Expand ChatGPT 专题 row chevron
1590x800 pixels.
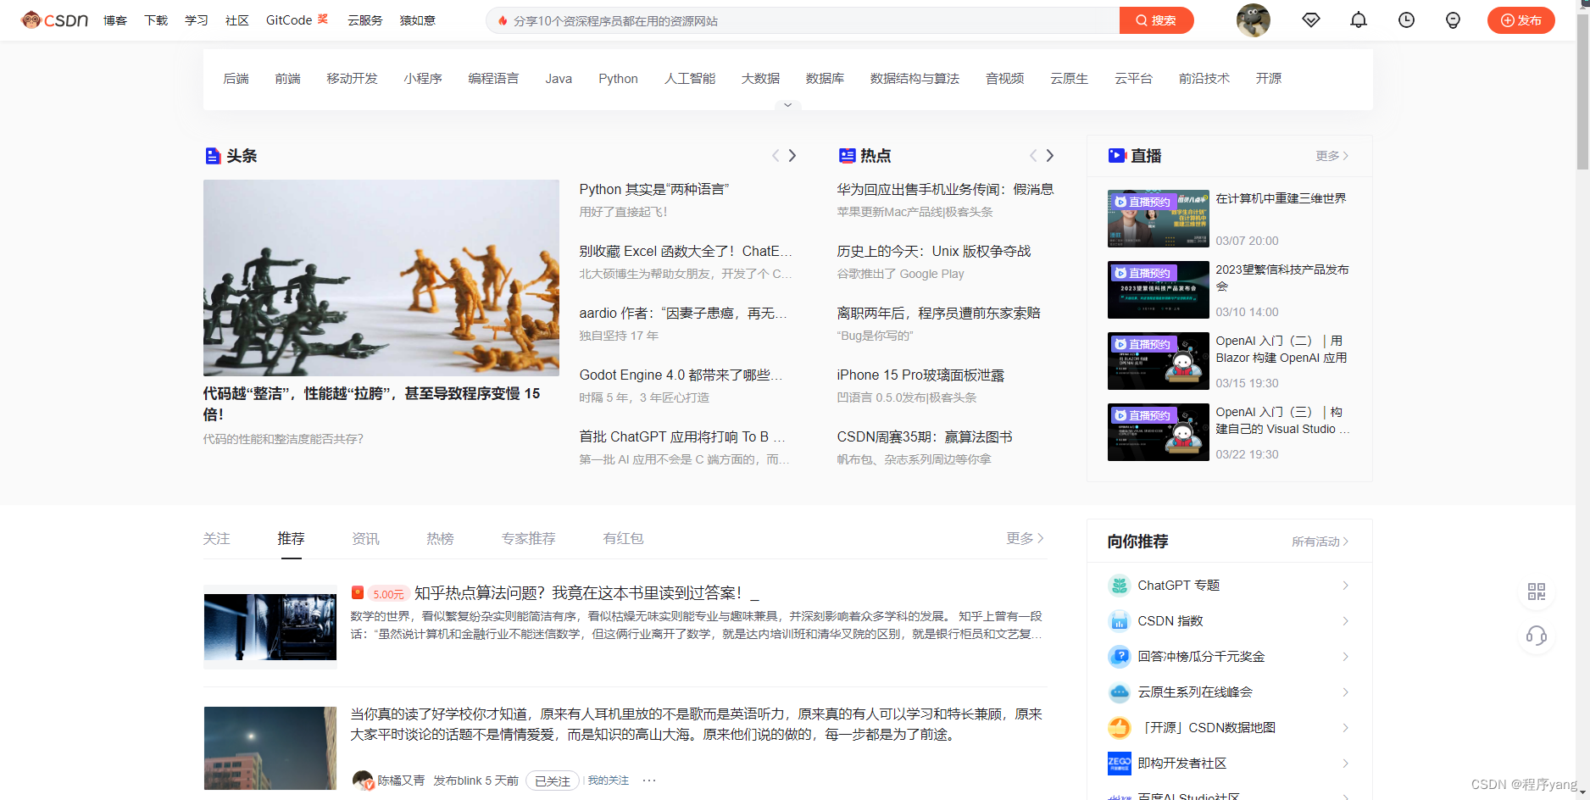[x=1345, y=586]
